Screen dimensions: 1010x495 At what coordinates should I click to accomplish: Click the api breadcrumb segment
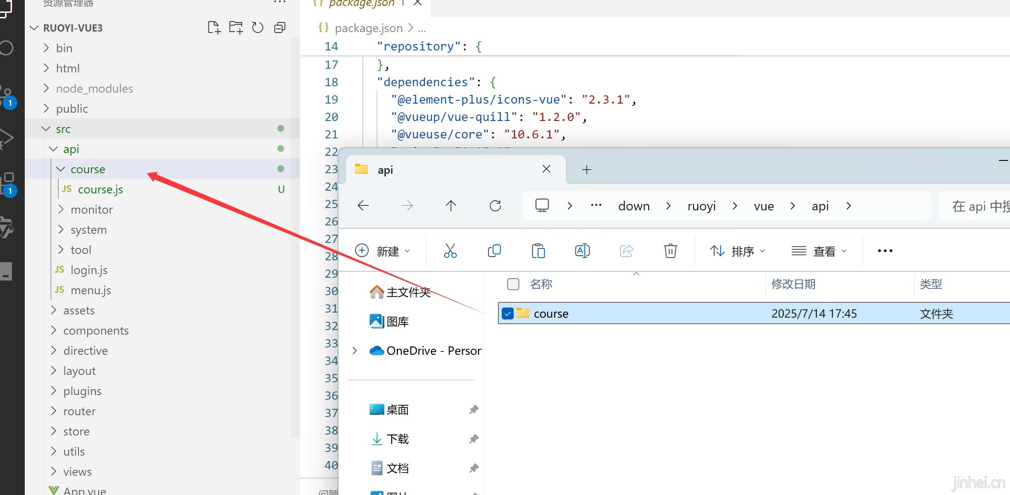(x=820, y=206)
